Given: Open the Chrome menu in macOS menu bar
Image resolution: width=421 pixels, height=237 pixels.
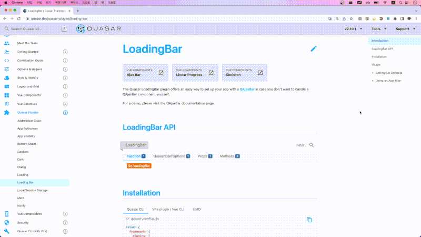Looking at the screenshot, I should [x=17, y=3].
